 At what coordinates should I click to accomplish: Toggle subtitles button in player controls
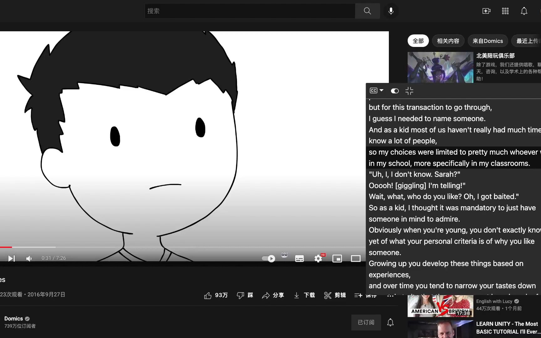[299, 259]
